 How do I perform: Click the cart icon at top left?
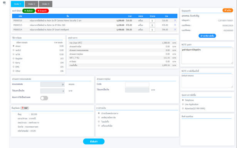pos(4,3)
